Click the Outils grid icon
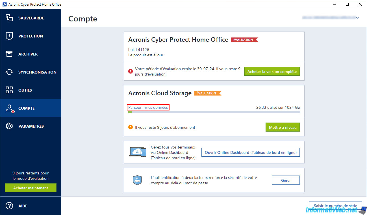Viewport: 367px width, 215px height. point(9,90)
